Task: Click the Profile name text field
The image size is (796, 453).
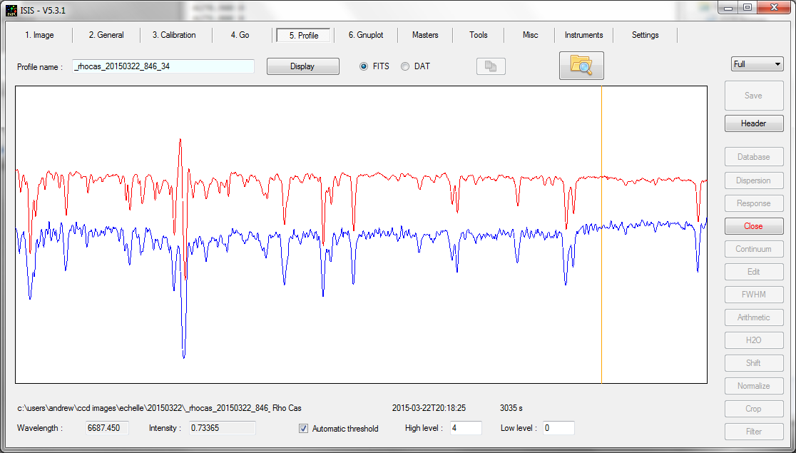Action: [x=163, y=66]
